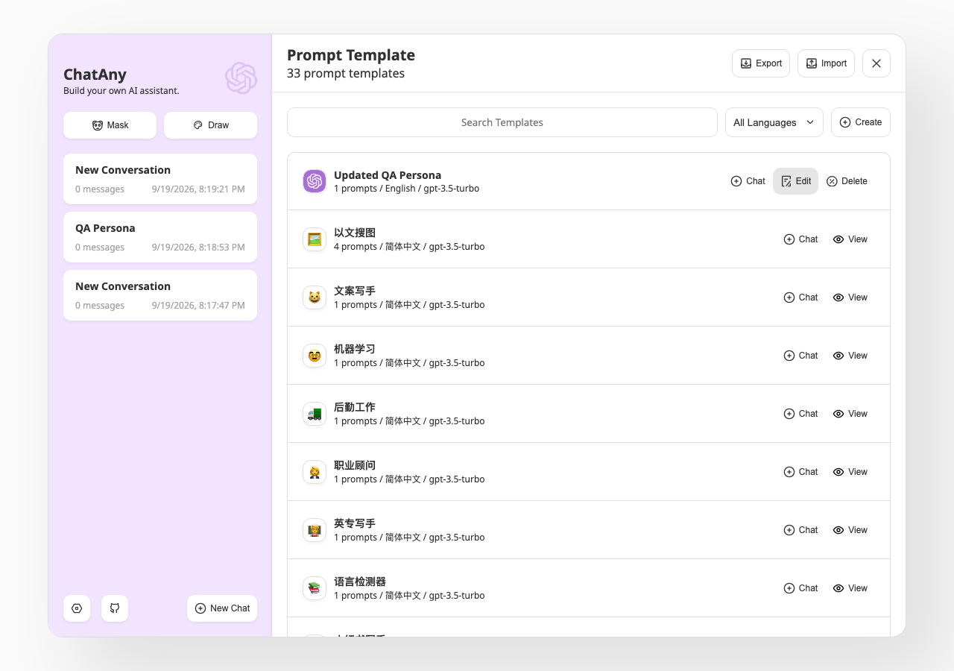The image size is (954, 671).
Task: Focus the Search Templates field
Action: pyautogui.click(x=502, y=122)
